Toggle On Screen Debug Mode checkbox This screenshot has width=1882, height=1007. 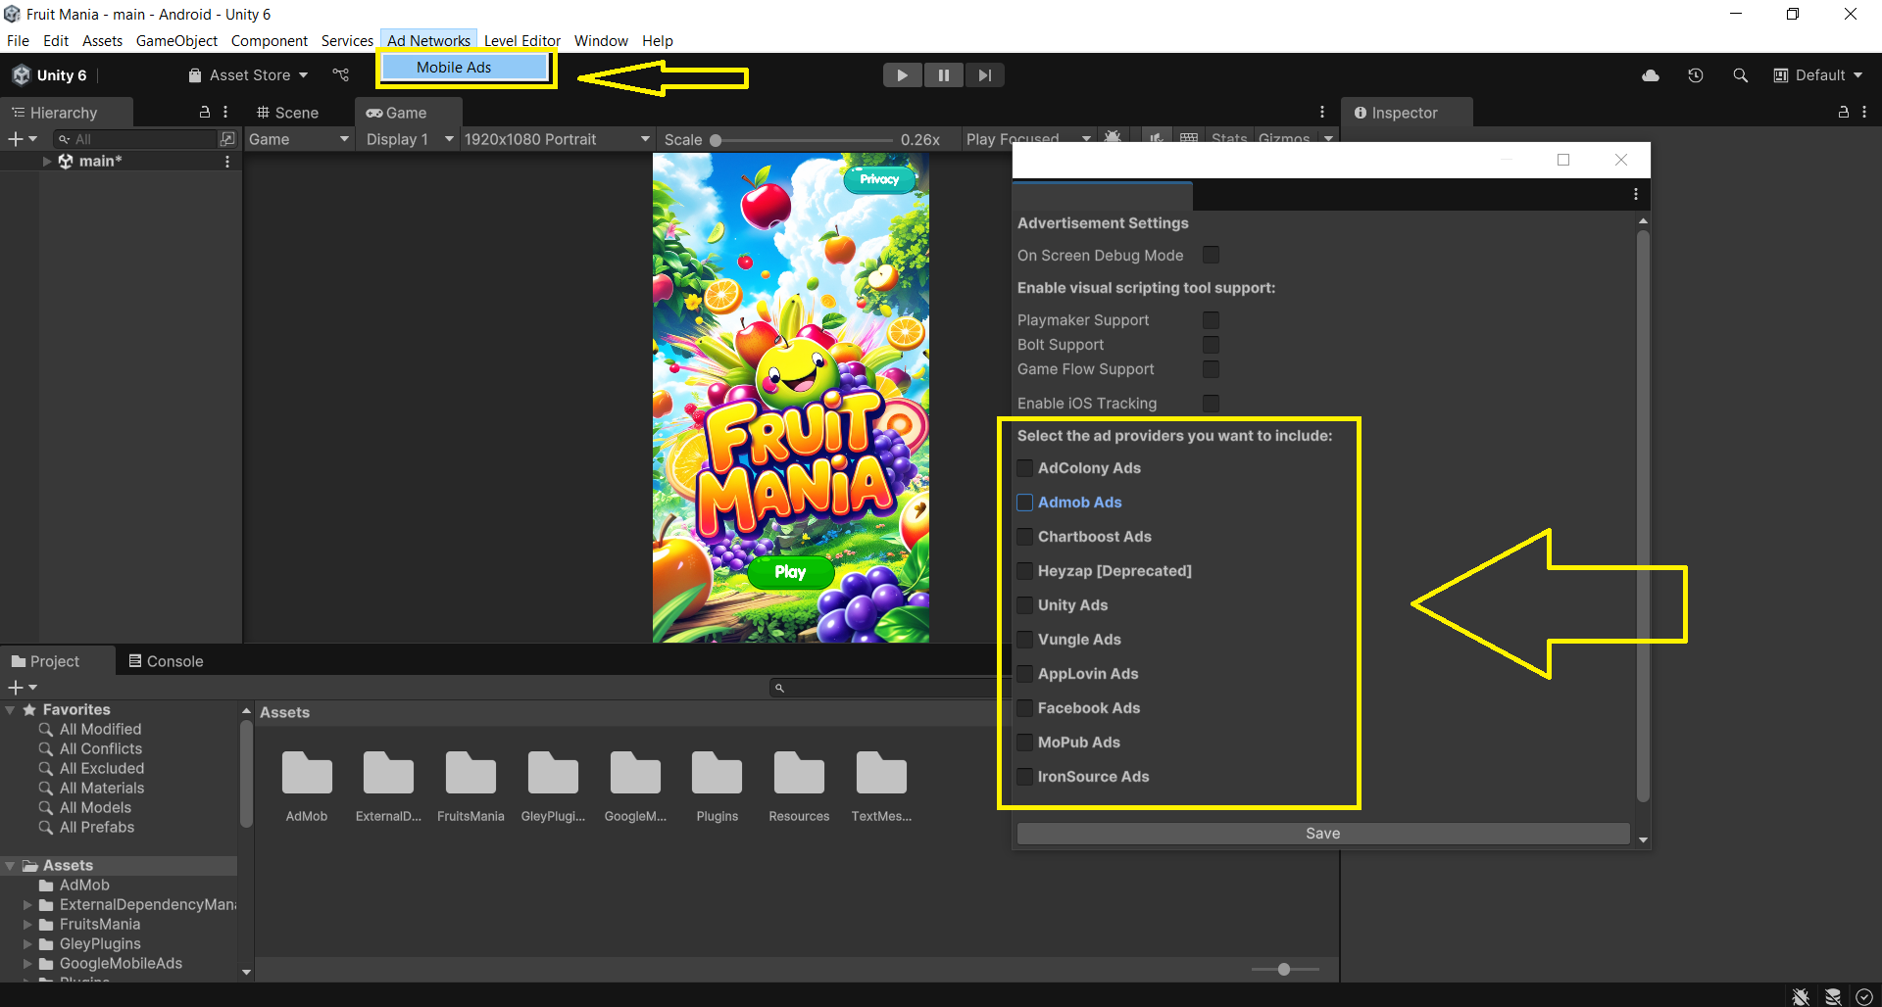(x=1211, y=255)
